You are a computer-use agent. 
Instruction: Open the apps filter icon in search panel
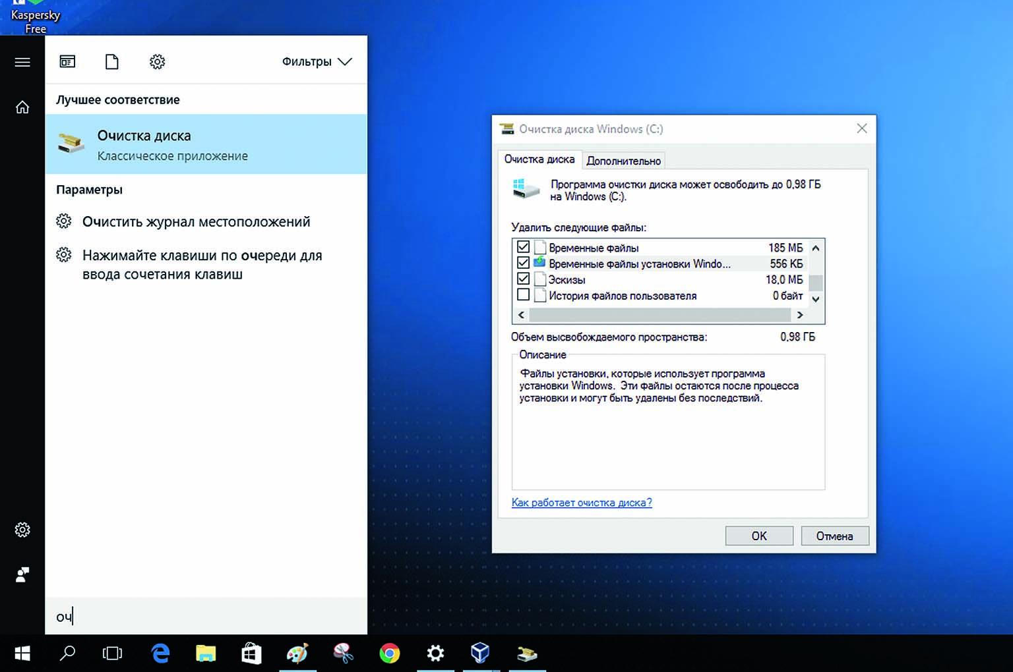click(x=67, y=62)
